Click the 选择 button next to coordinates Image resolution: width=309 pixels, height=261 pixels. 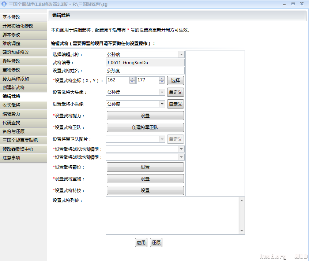[x=176, y=80]
